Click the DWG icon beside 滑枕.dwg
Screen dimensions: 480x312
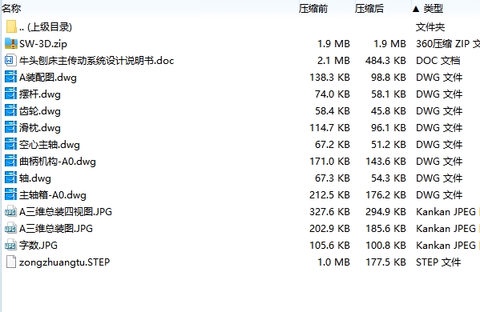pos(10,128)
